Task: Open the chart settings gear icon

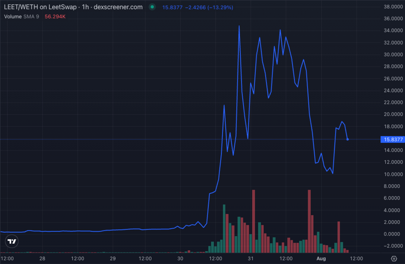Action: [394, 258]
